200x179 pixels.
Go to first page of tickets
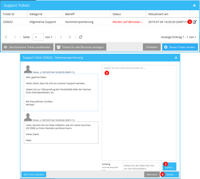[6, 37]
